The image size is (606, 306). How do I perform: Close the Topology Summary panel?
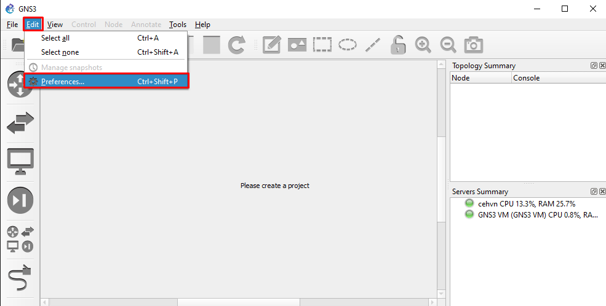pos(602,66)
